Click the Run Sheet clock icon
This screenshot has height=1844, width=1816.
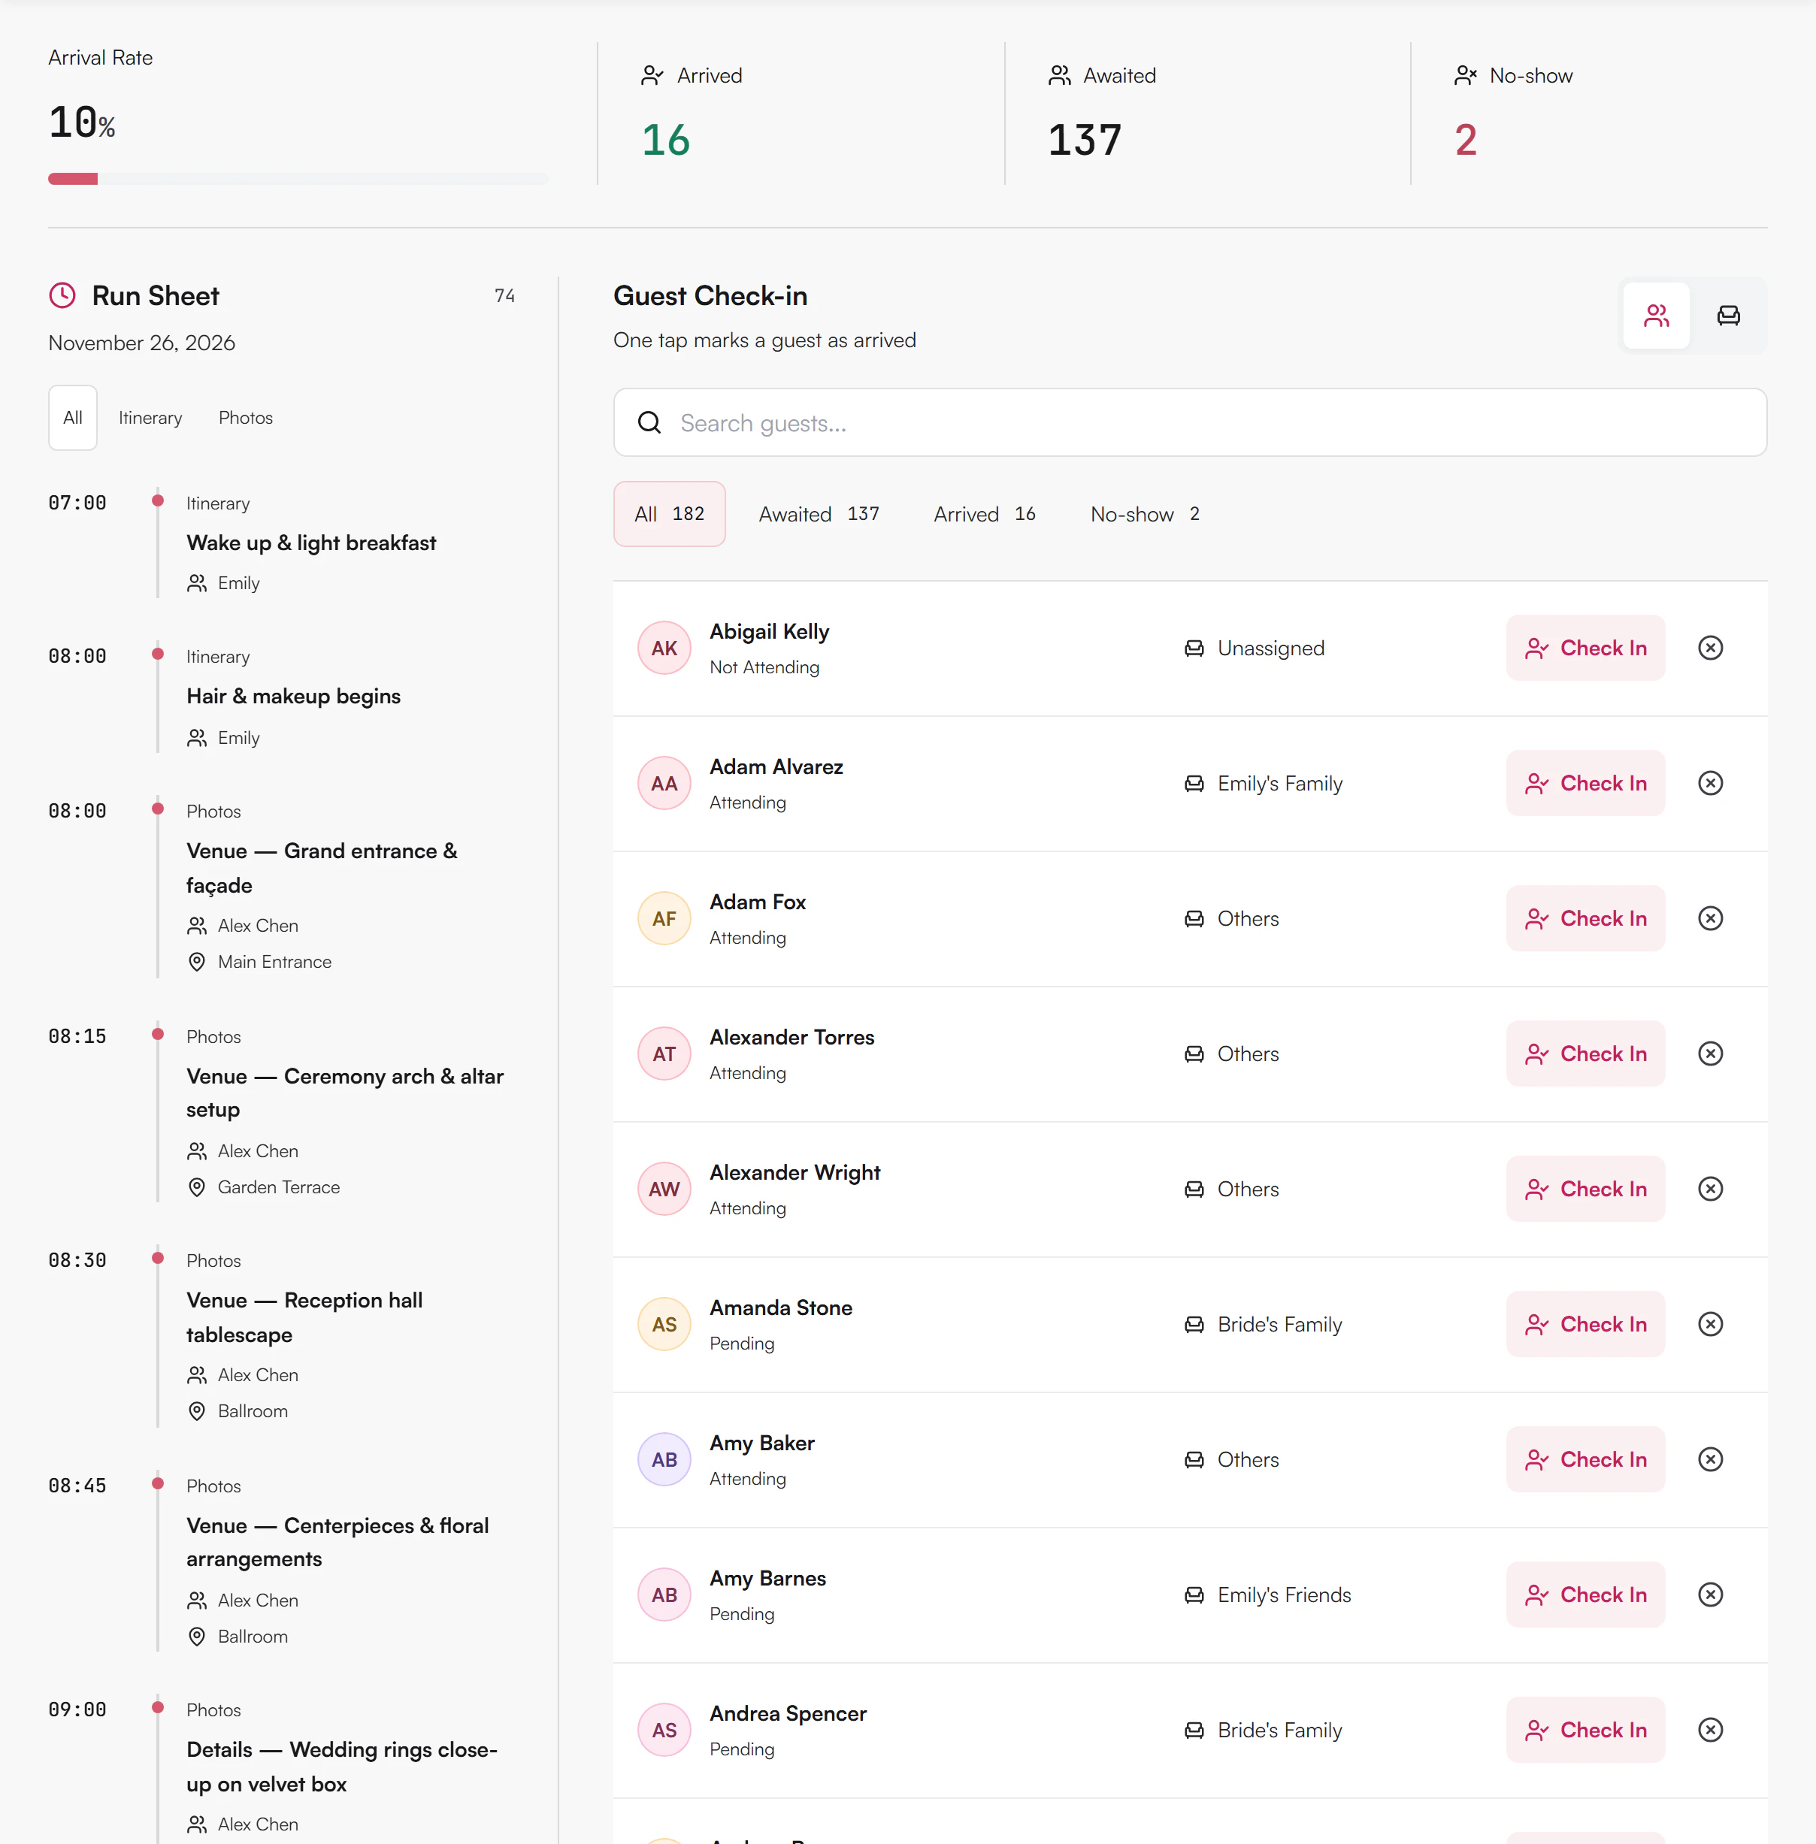(x=62, y=295)
